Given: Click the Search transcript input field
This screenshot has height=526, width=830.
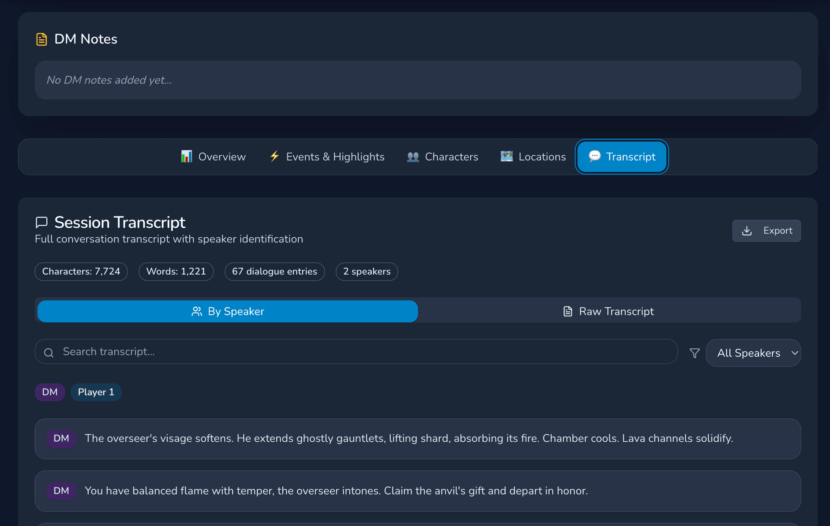Looking at the screenshot, I should click(x=363, y=352).
